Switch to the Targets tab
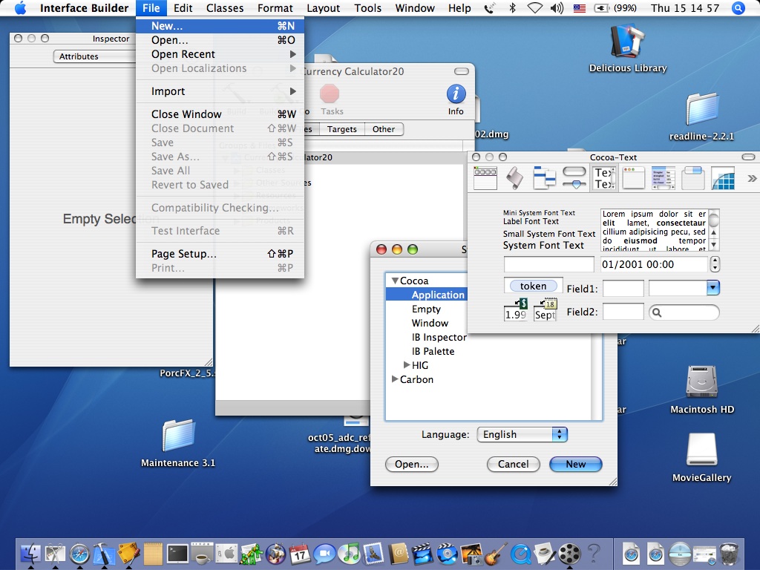 [341, 129]
